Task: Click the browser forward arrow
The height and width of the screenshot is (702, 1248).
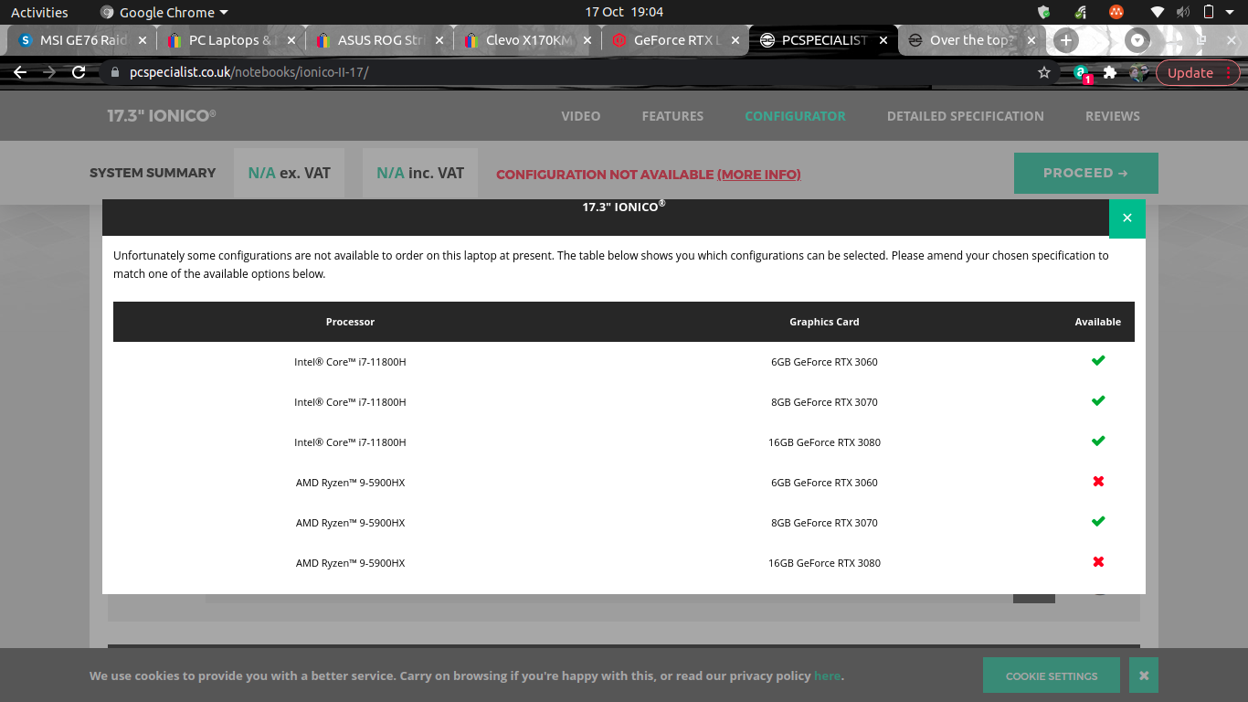Action: 49,72
